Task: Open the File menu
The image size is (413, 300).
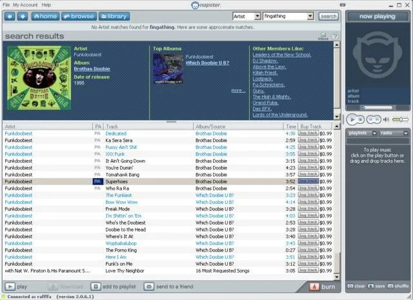Action: (x=6, y=5)
